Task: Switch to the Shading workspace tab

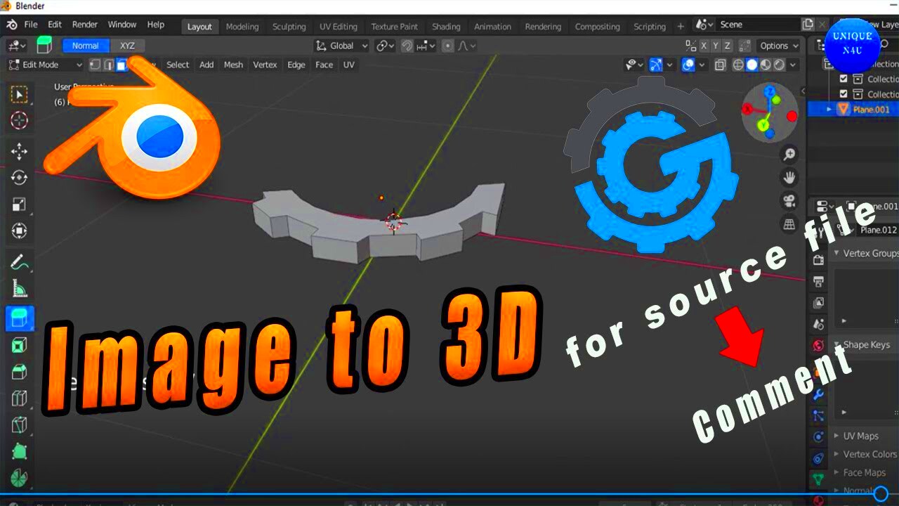Action: coord(446,27)
